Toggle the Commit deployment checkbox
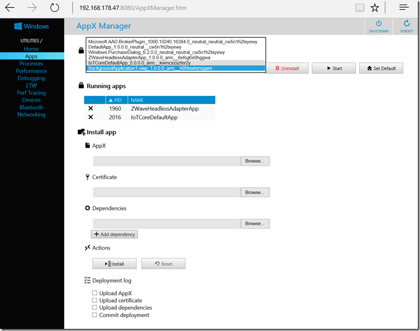 tap(94, 315)
